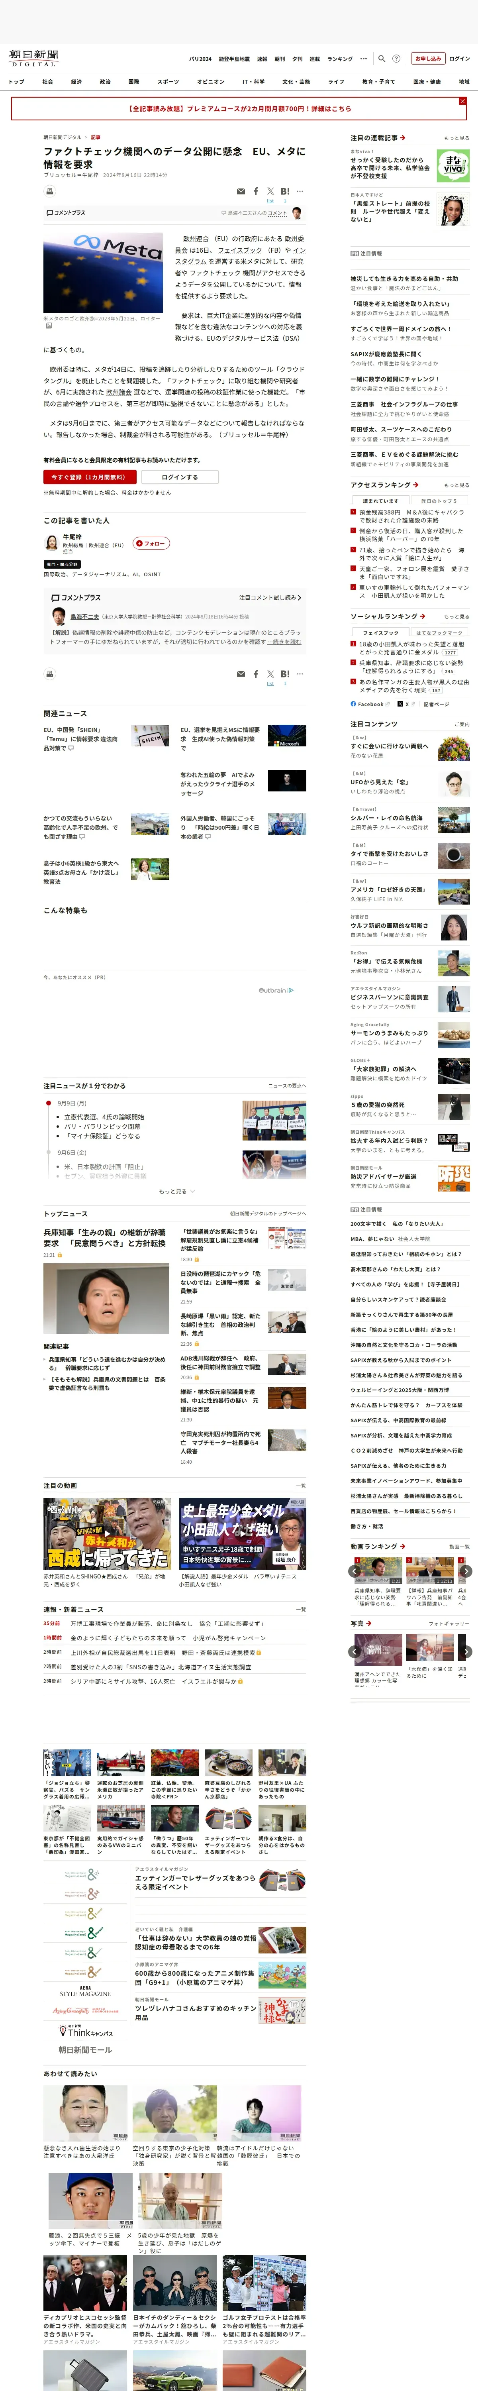Facebook share icon at bottom of article

(x=256, y=674)
